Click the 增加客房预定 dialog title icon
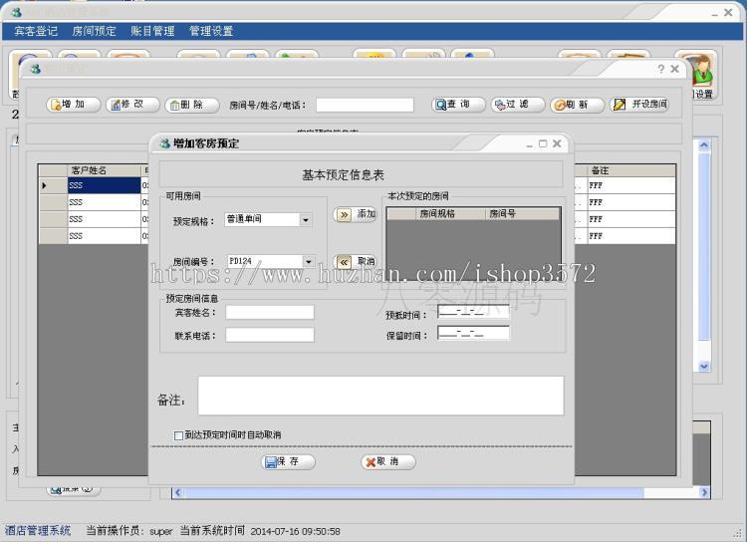 point(164,143)
